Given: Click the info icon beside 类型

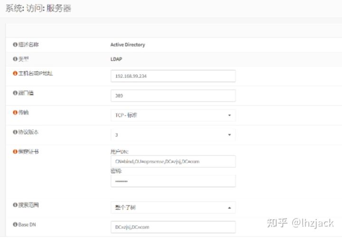Looking at the screenshot, I should click(15, 59).
